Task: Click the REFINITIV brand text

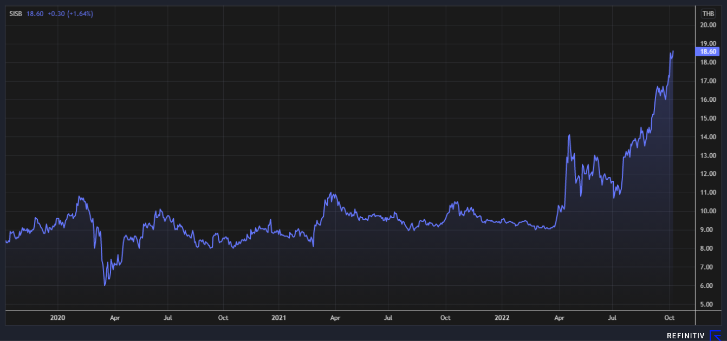Action: pos(685,336)
